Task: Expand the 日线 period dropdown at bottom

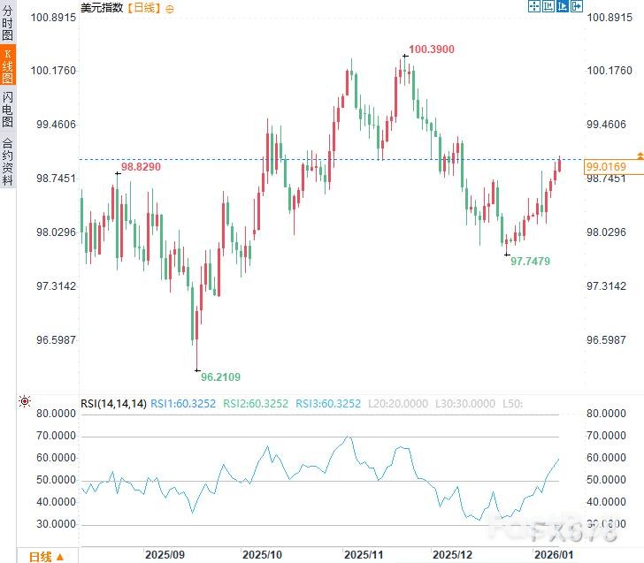Action: tap(46, 556)
